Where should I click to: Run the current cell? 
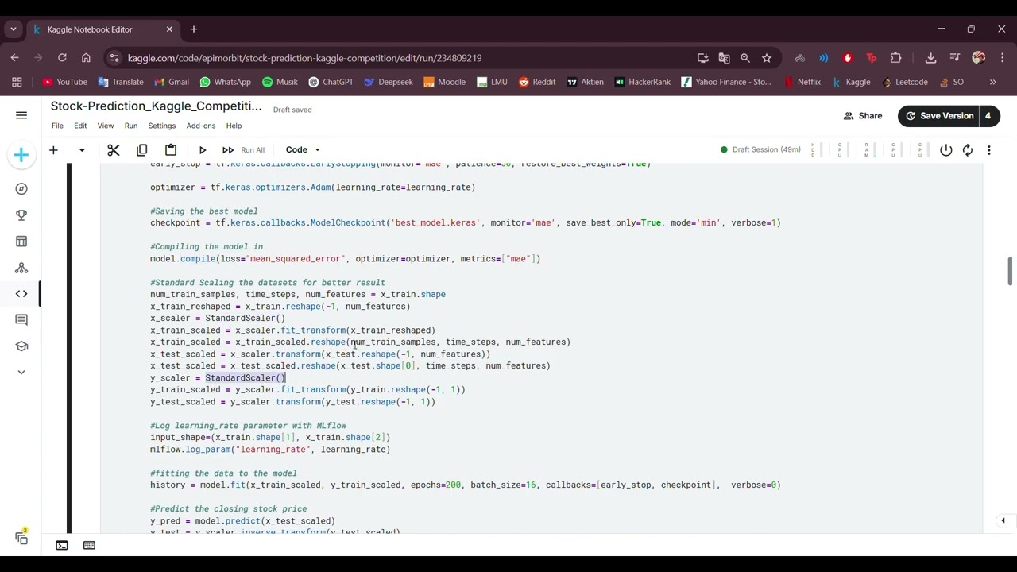[203, 150]
